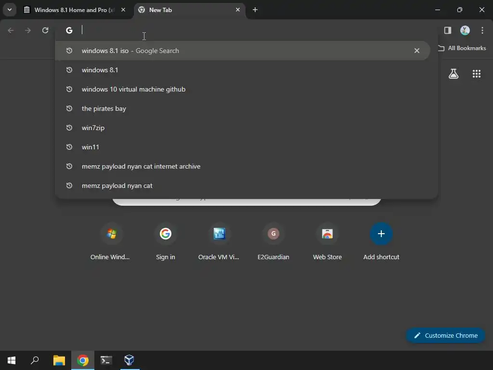This screenshot has height=370, width=493.
Task: Open the Windows Start menu
Action: (x=12, y=360)
